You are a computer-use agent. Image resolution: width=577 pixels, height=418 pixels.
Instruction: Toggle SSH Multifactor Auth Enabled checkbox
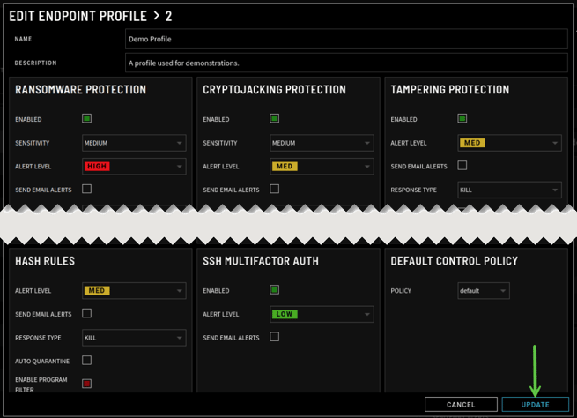tap(275, 290)
